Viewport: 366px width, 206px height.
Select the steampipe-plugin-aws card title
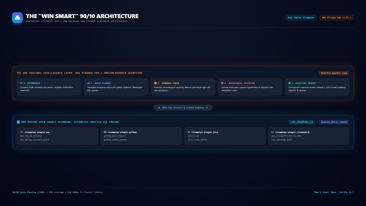tap(37, 132)
